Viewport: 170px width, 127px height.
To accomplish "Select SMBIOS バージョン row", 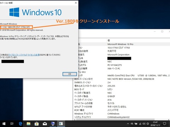I will click(x=83, y=82).
